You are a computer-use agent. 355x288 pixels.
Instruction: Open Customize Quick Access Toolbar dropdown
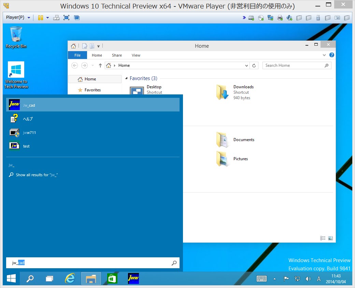(x=99, y=46)
